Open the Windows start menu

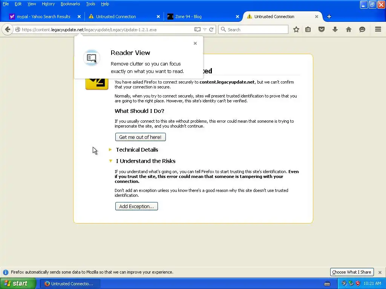tap(18, 284)
